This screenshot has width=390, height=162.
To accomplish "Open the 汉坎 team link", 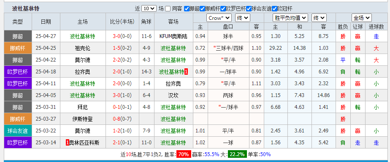I will pos(173,95).
